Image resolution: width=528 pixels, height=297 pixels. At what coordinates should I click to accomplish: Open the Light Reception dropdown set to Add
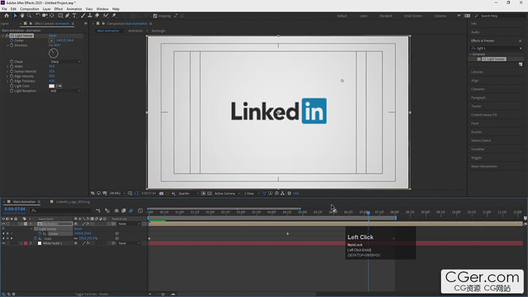65,91
